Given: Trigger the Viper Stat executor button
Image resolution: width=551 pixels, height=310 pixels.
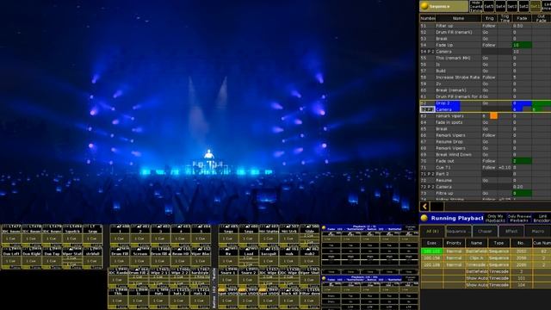Looking at the screenshot, I should click(x=72, y=258).
